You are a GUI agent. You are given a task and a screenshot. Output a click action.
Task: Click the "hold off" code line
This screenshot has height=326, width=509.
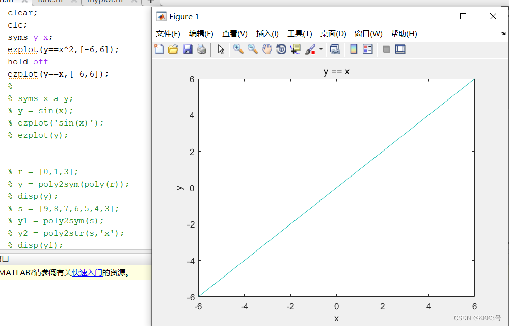(x=28, y=62)
